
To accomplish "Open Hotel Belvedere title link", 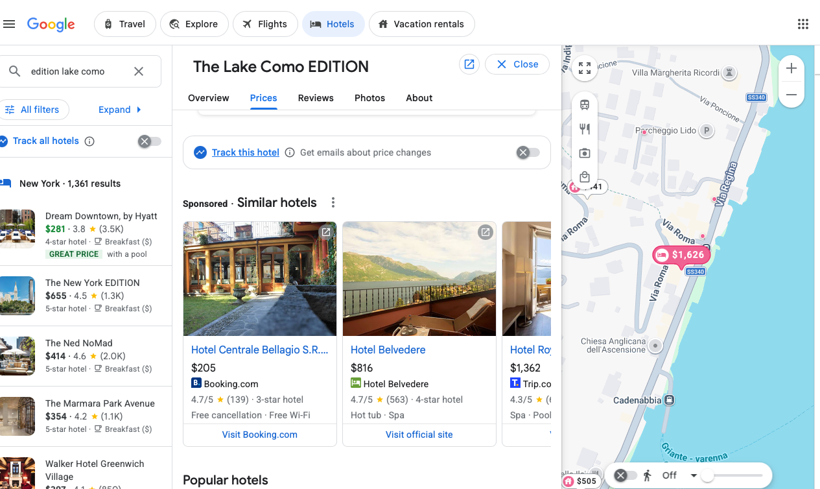I will 388,350.
